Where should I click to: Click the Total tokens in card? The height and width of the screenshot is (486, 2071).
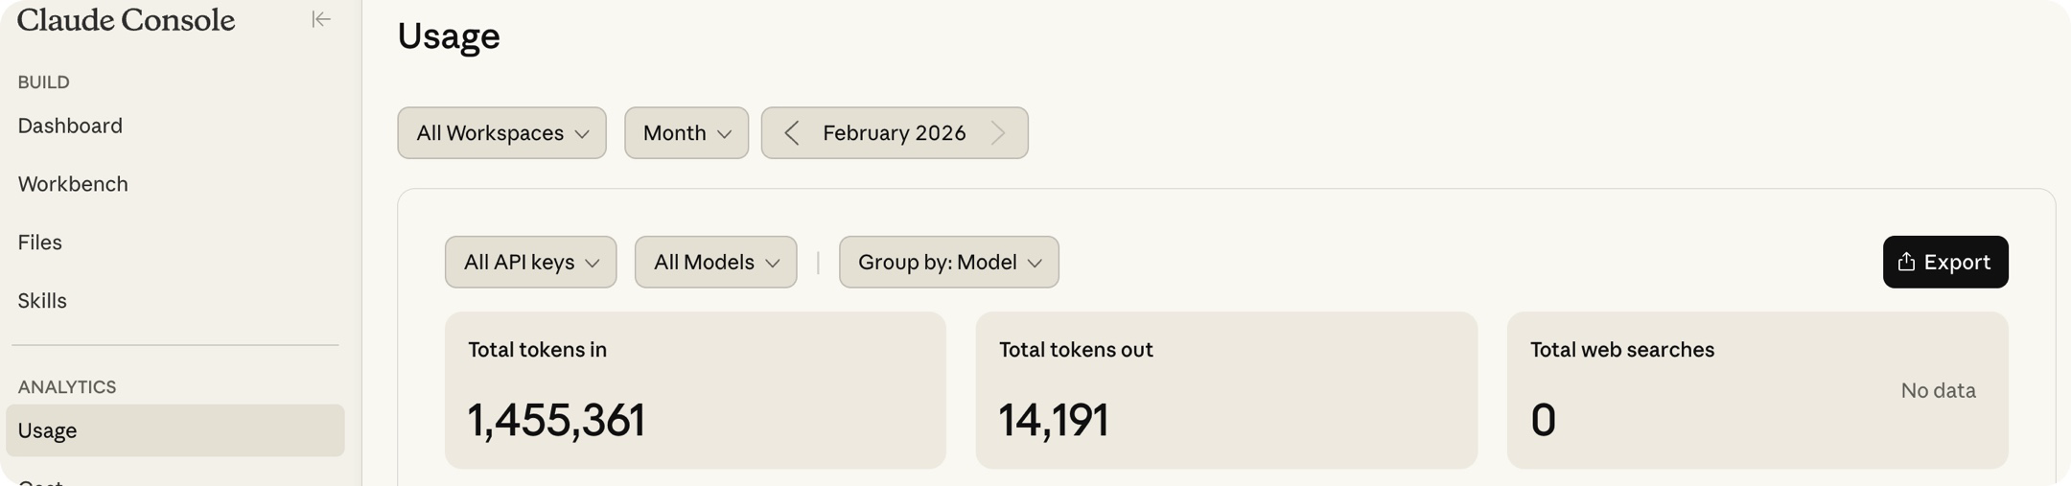click(695, 389)
